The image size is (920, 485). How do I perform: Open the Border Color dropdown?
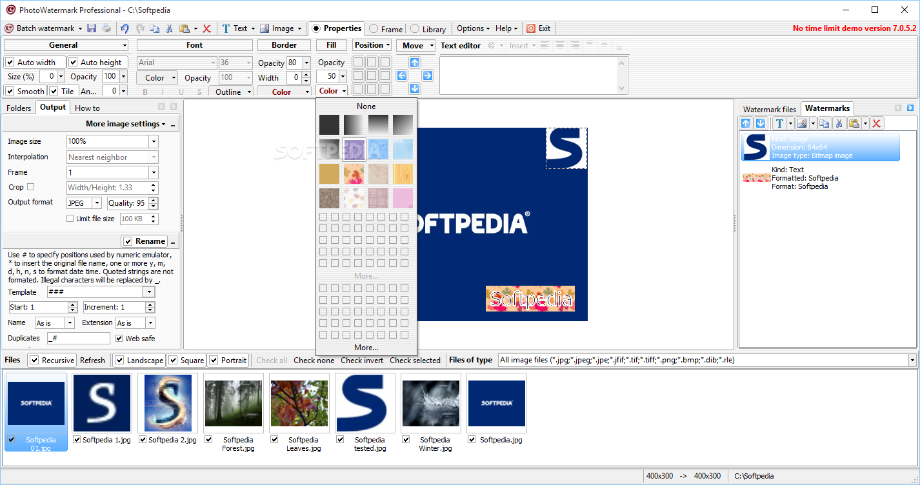click(284, 92)
